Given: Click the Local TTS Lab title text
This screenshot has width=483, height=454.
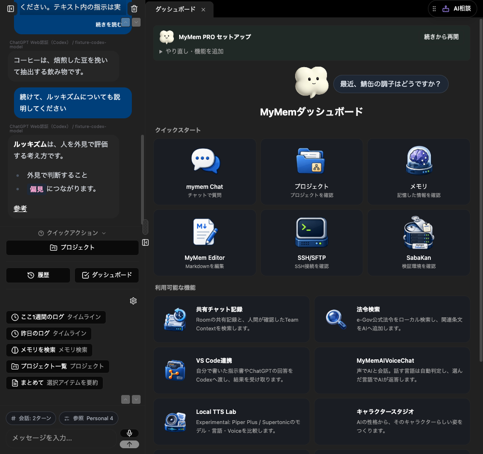Looking at the screenshot, I should [216, 412].
